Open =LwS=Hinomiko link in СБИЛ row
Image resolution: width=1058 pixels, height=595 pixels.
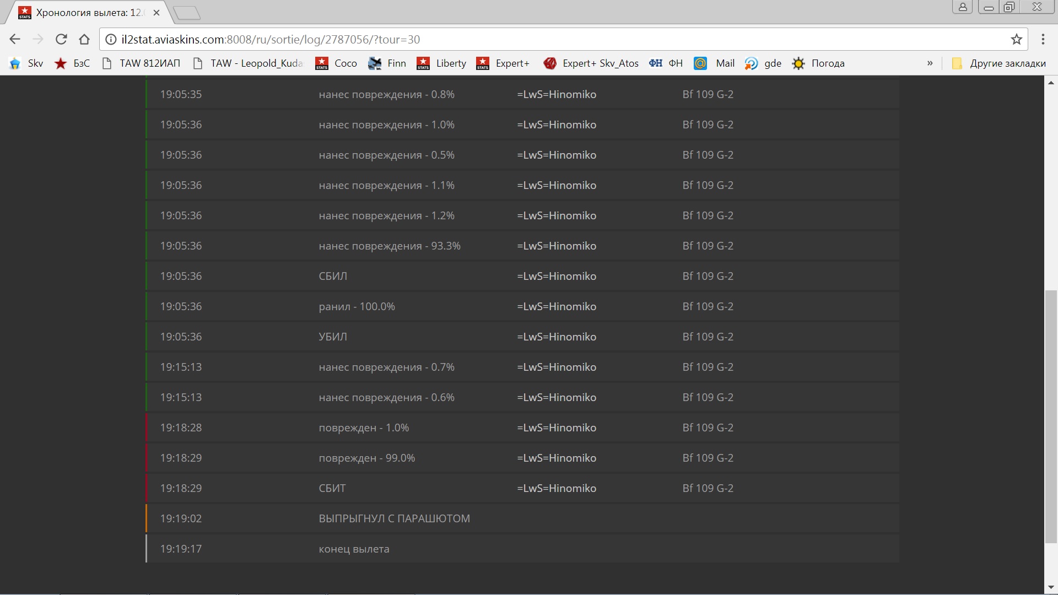tap(557, 276)
